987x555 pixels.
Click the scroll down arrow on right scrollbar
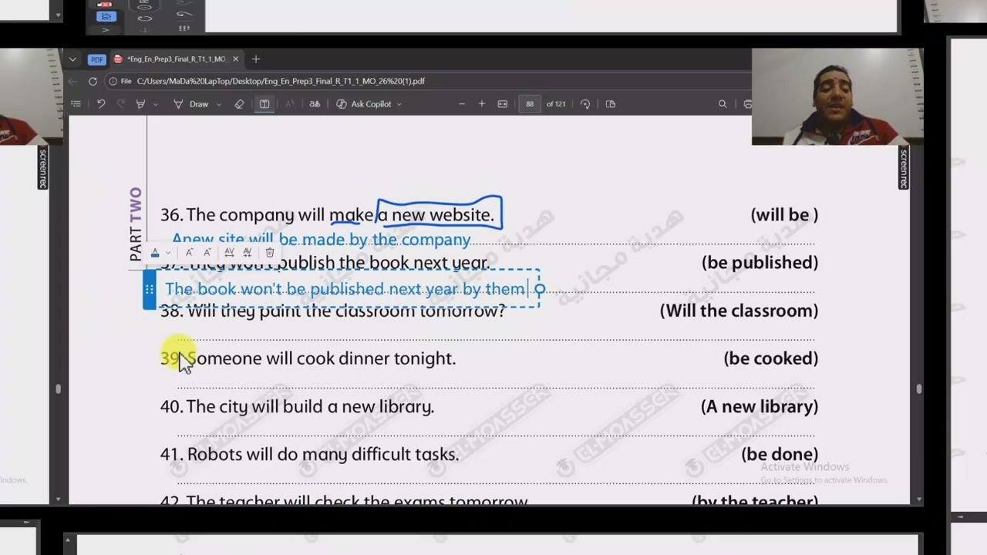(918, 499)
